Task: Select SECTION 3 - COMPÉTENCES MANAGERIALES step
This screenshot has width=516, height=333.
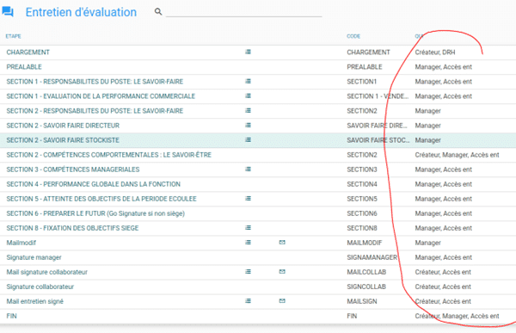Action: [x=73, y=170]
